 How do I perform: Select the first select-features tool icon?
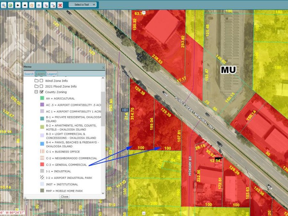46,5
